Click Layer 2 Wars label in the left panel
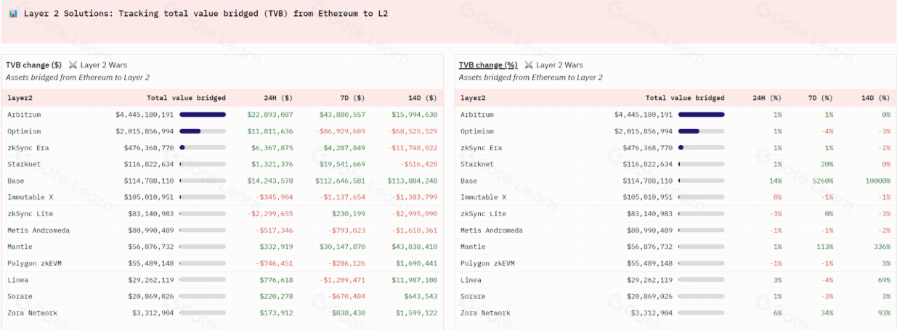This screenshot has width=897, height=330. pos(109,65)
